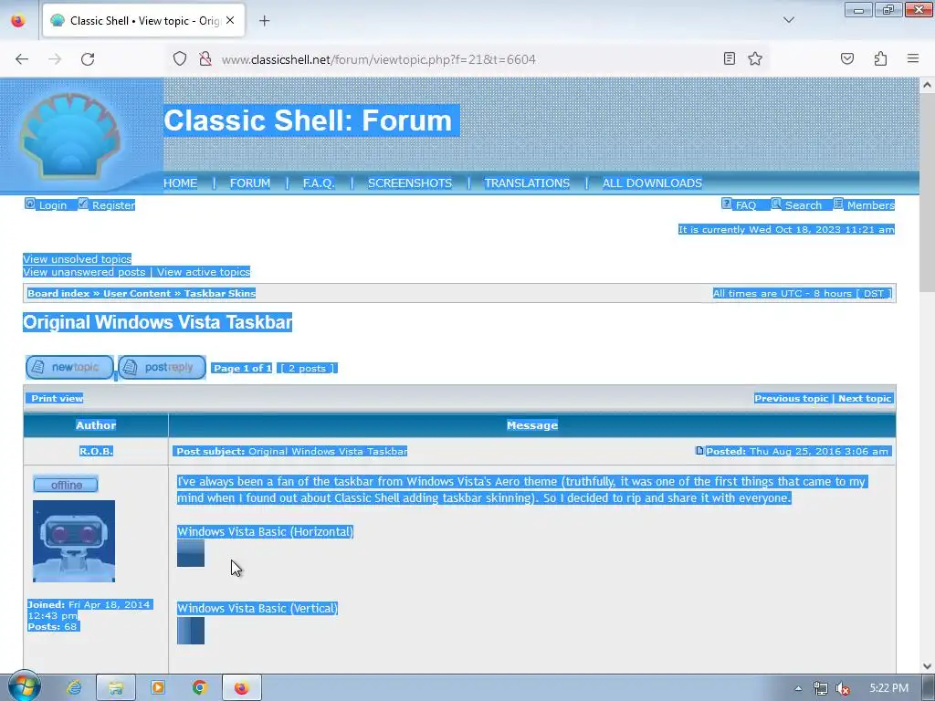Image resolution: width=935 pixels, height=701 pixels.
Task: Show hidden tray icons arrow
Action: [x=798, y=688]
